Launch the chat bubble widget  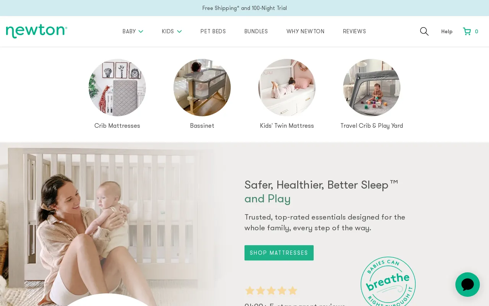[468, 285]
